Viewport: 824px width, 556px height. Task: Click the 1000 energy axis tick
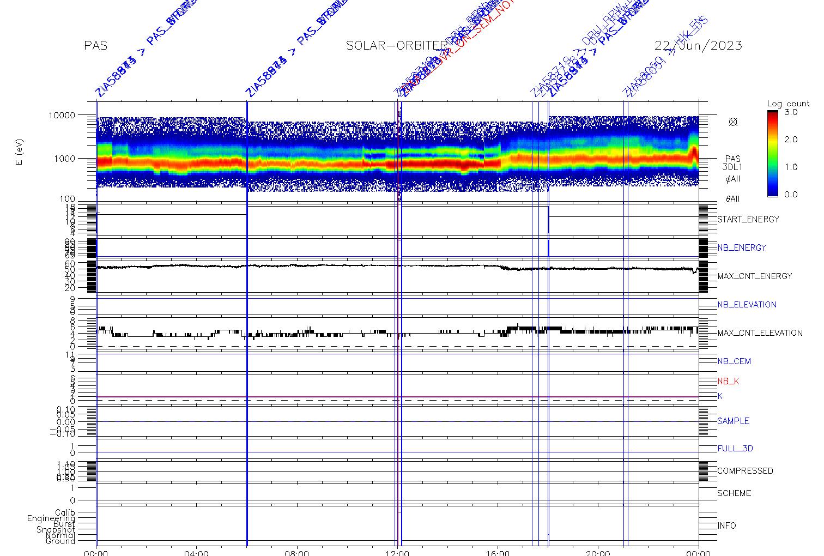[65, 159]
